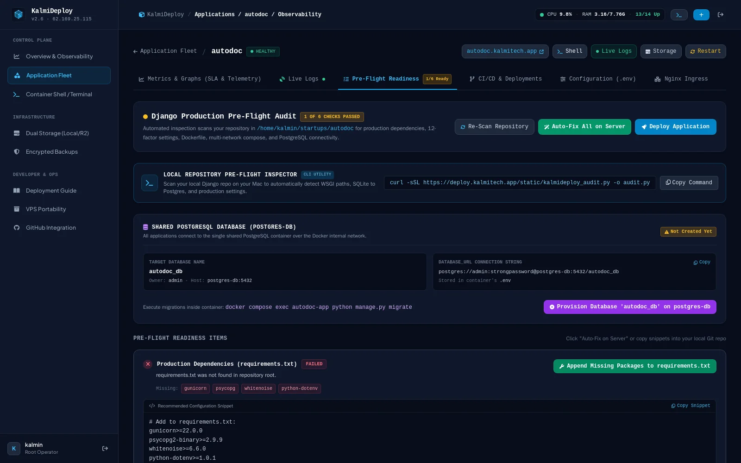Click the curl command text field
Screen dimensions: 741x463
[x=520, y=183]
